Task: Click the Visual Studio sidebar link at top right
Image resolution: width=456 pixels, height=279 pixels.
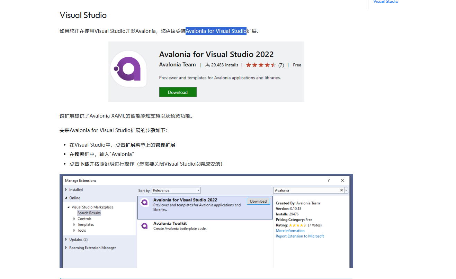Action: (386, 2)
